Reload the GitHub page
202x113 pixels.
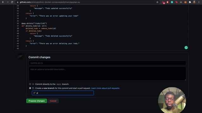pos(12,2)
